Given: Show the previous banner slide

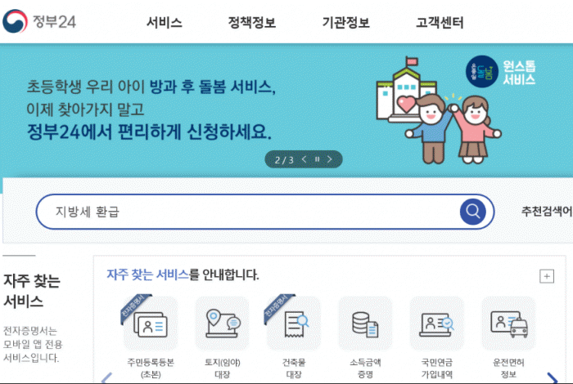Looking at the screenshot, I should 304,159.
